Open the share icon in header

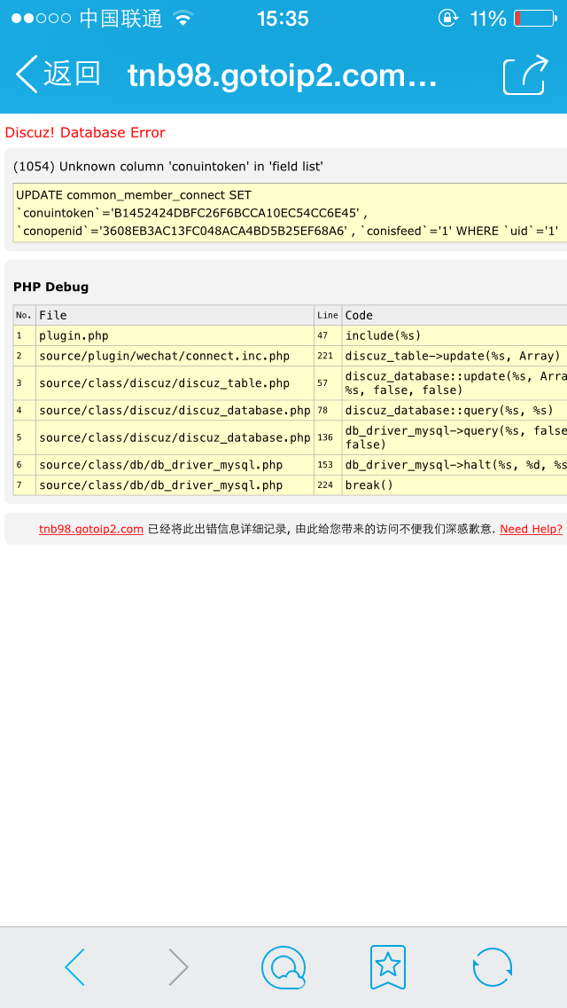tap(526, 75)
